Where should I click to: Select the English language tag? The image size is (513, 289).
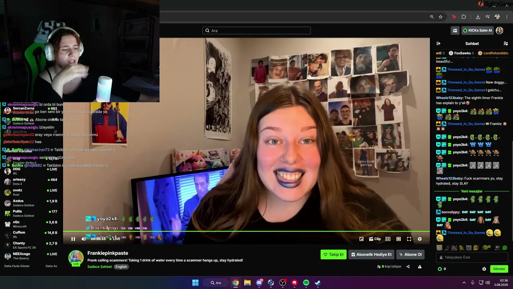click(121, 267)
